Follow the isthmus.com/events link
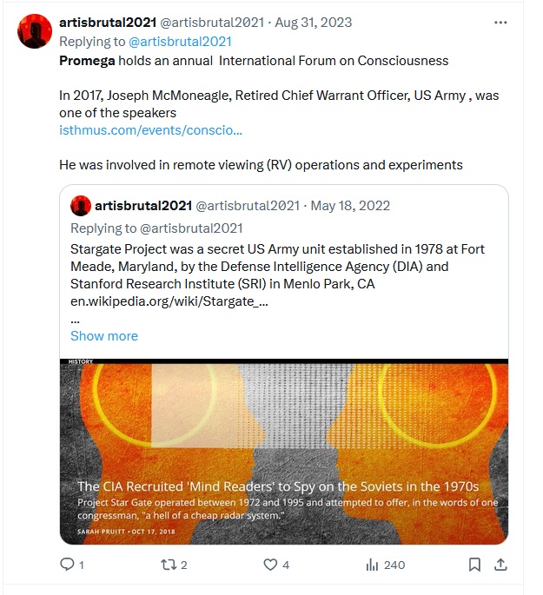The width and height of the screenshot is (543, 595). [150, 130]
